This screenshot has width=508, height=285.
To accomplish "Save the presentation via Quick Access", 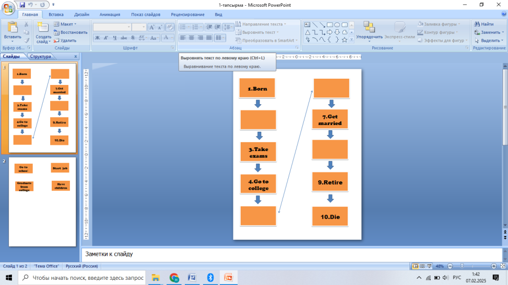I will (22, 5).
